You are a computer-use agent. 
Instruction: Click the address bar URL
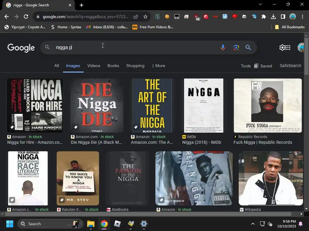coord(85,17)
